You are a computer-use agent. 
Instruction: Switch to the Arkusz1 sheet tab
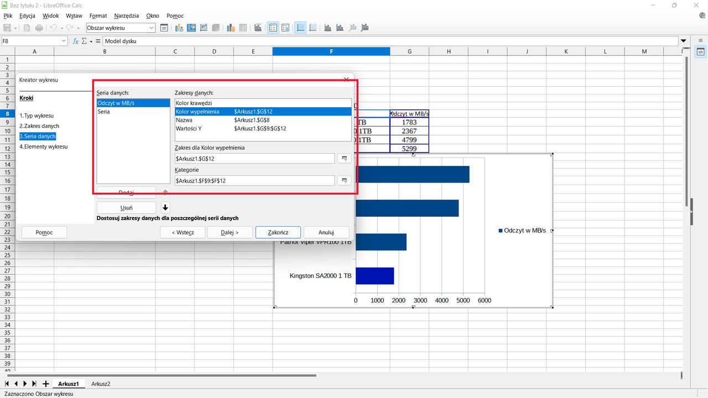[69, 384]
